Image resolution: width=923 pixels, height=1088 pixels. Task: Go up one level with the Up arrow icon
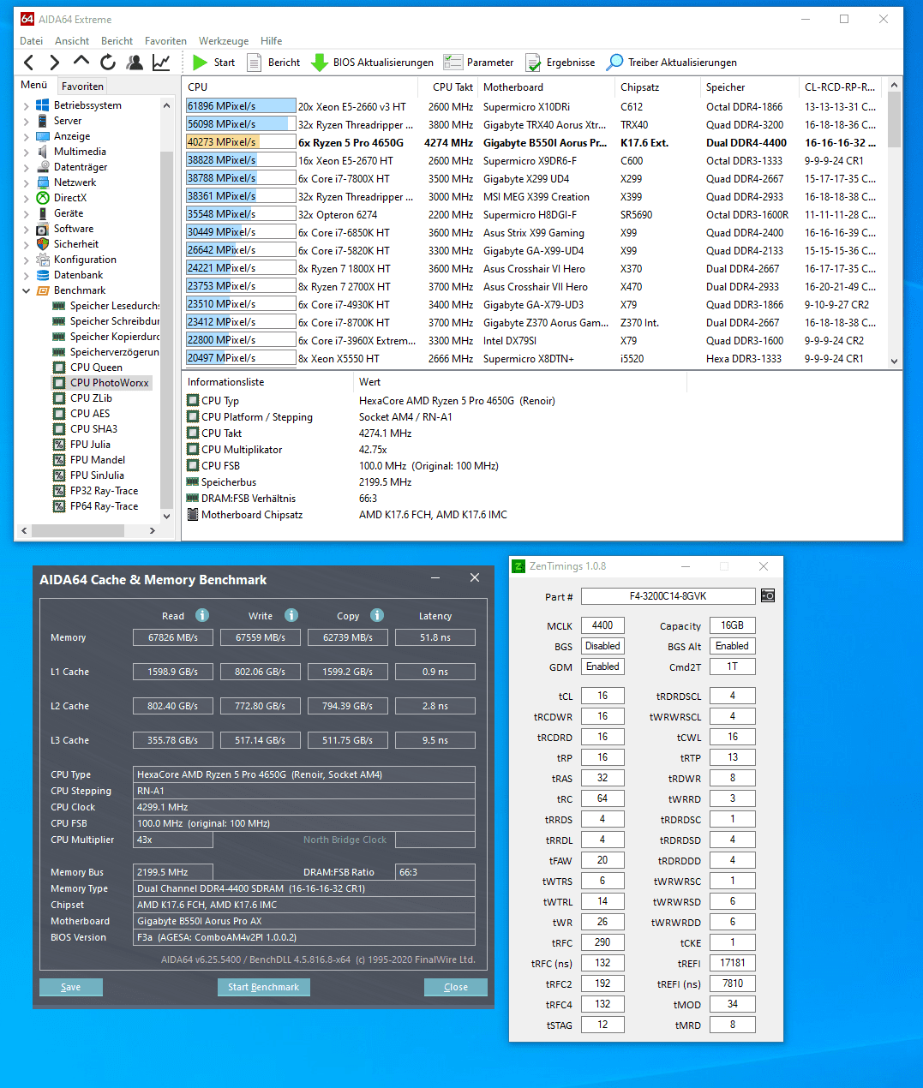point(81,61)
